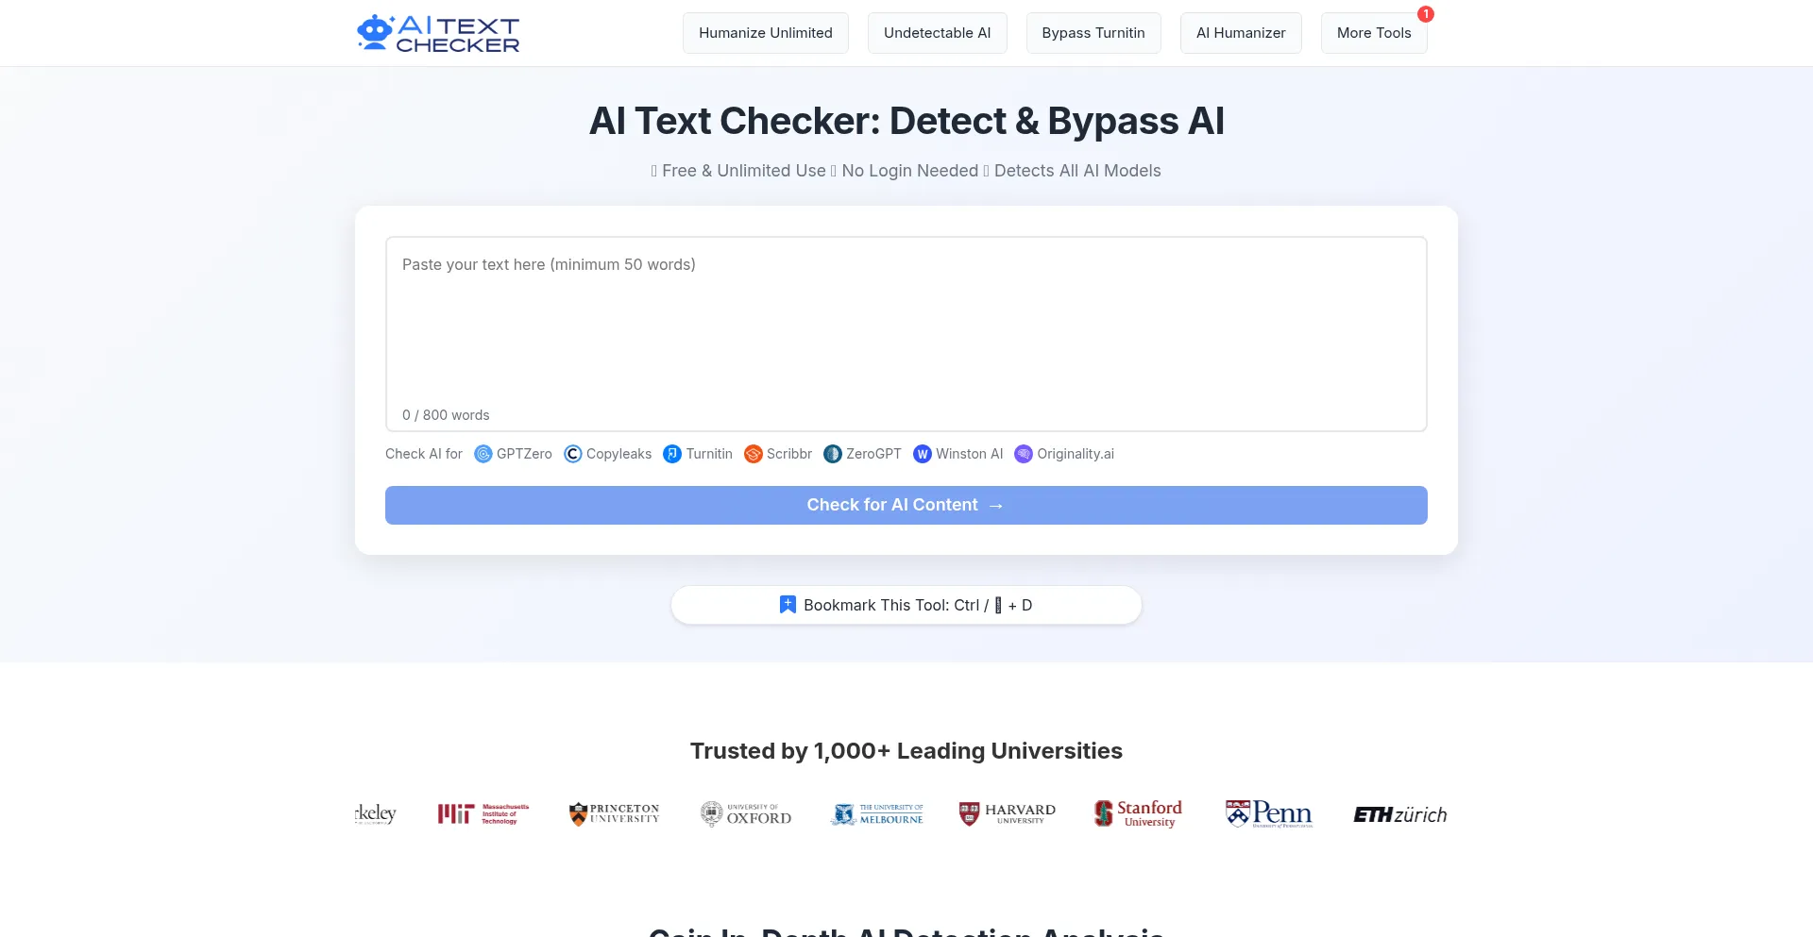Click the Check for AI Content button
The height and width of the screenshot is (937, 1813).
[x=906, y=505]
